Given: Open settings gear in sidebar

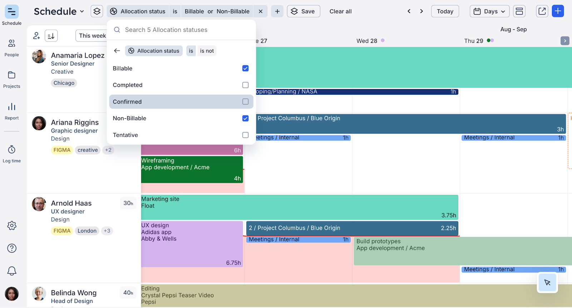Looking at the screenshot, I should (x=12, y=225).
